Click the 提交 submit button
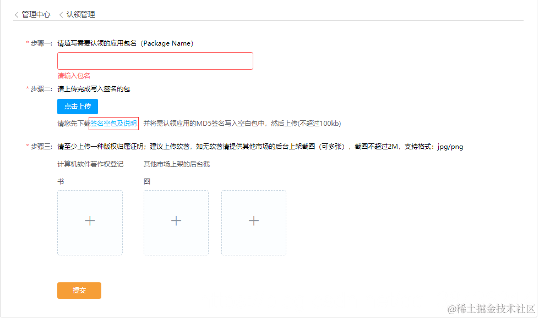Image resolution: width=539 pixels, height=318 pixels. pos(79,290)
